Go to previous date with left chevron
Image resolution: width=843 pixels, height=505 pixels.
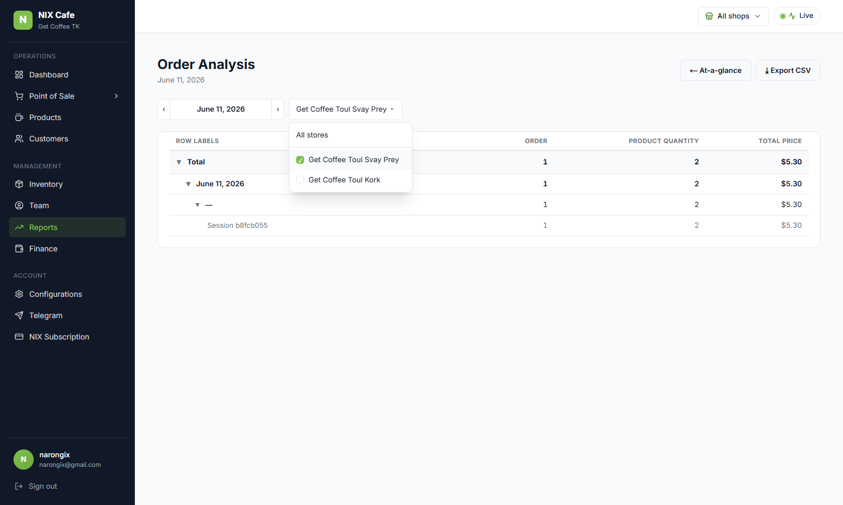click(x=164, y=109)
